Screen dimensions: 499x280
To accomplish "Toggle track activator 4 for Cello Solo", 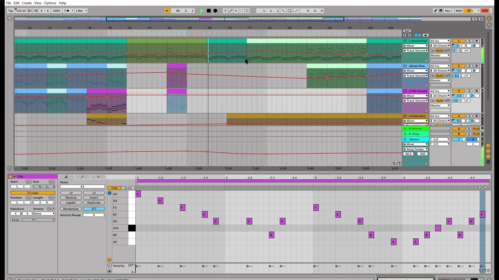I will pos(459,116).
